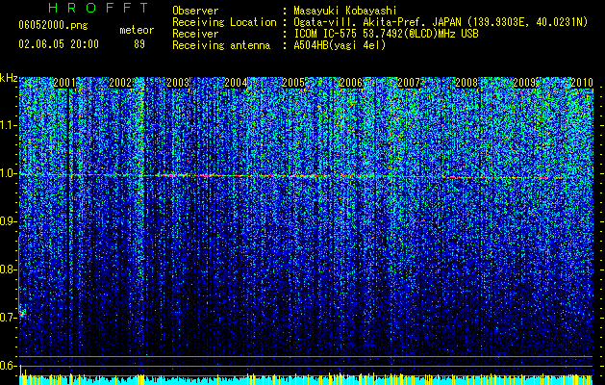This screenshot has height=385, width=605.
Task: Click the red signal blip near 0.7 kHz
Action: pos(22,314)
